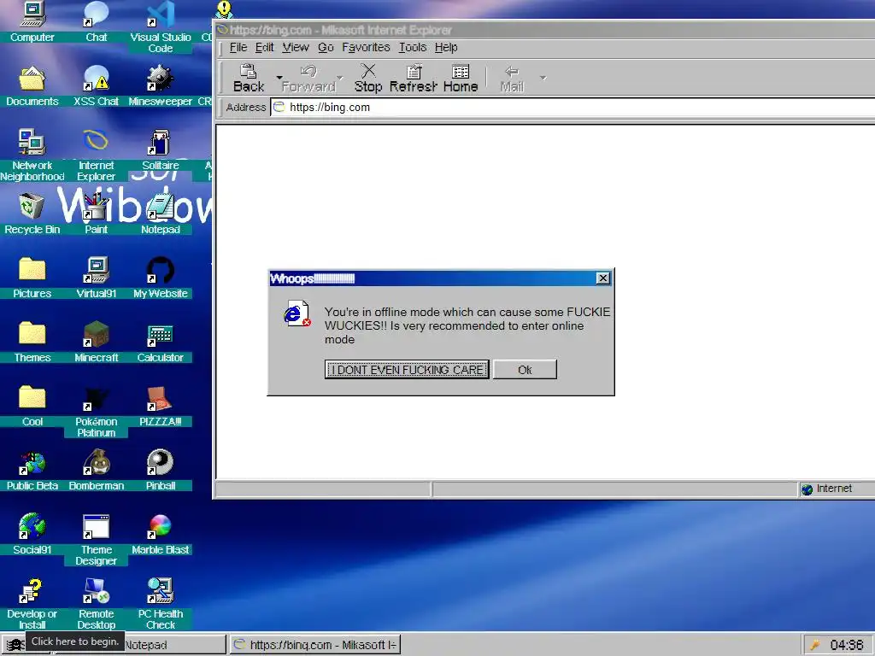Close the Whoops dialog with X

point(602,278)
